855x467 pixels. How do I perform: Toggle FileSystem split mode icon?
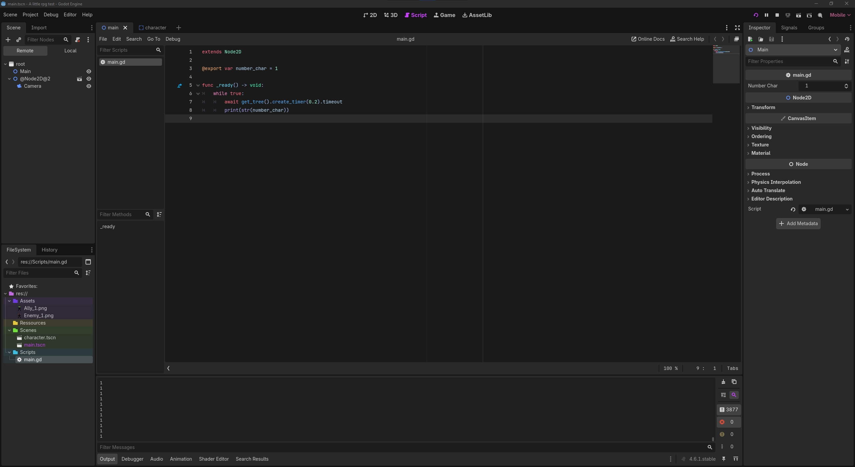click(x=88, y=262)
